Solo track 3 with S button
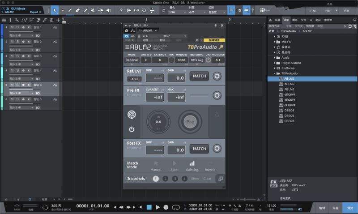Viewport: 358px width, 214px height. tap(17, 56)
